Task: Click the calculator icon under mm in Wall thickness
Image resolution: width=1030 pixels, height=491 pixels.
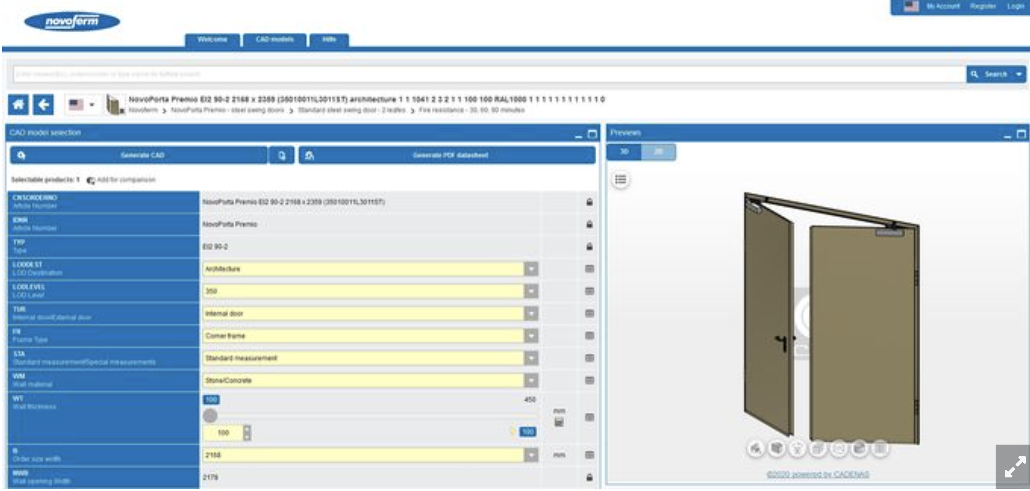Action: click(x=559, y=422)
